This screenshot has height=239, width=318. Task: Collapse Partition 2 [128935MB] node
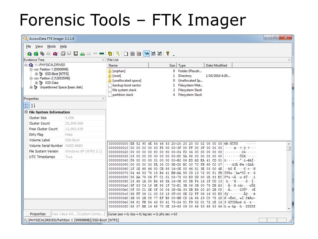pos(31,78)
